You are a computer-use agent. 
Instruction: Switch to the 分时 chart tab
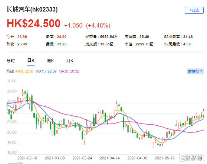[11, 61]
